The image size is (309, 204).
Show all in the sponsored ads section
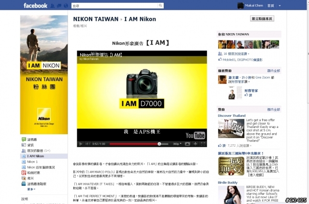click(274, 110)
